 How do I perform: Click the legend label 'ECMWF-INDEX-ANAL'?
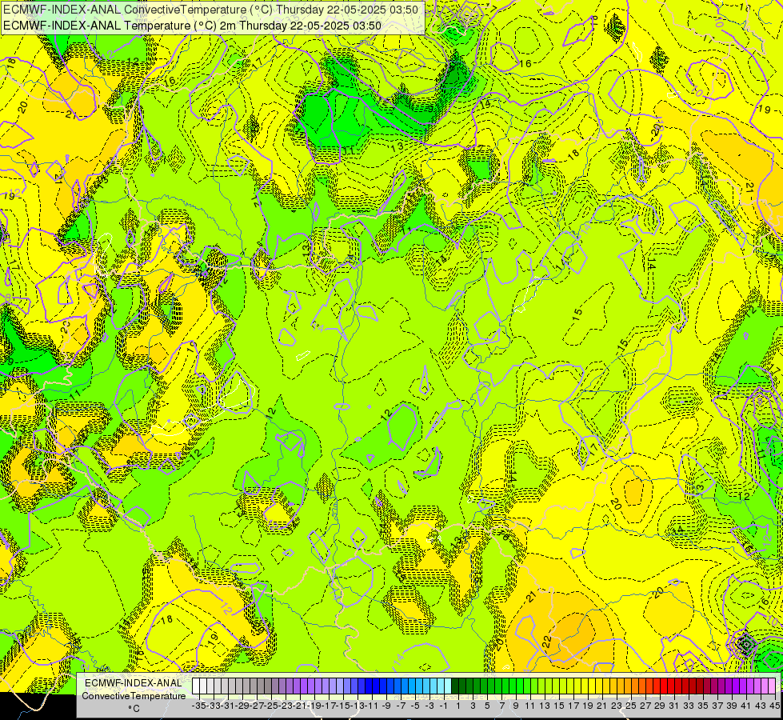134,683
